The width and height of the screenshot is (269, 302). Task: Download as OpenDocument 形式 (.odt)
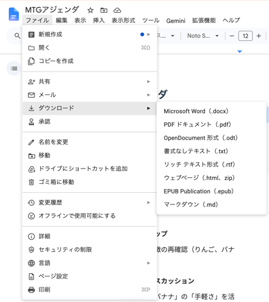pyautogui.click(x=211, y=138)
